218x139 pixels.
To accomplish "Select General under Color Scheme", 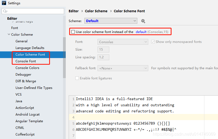I will [x=21, y=41].
